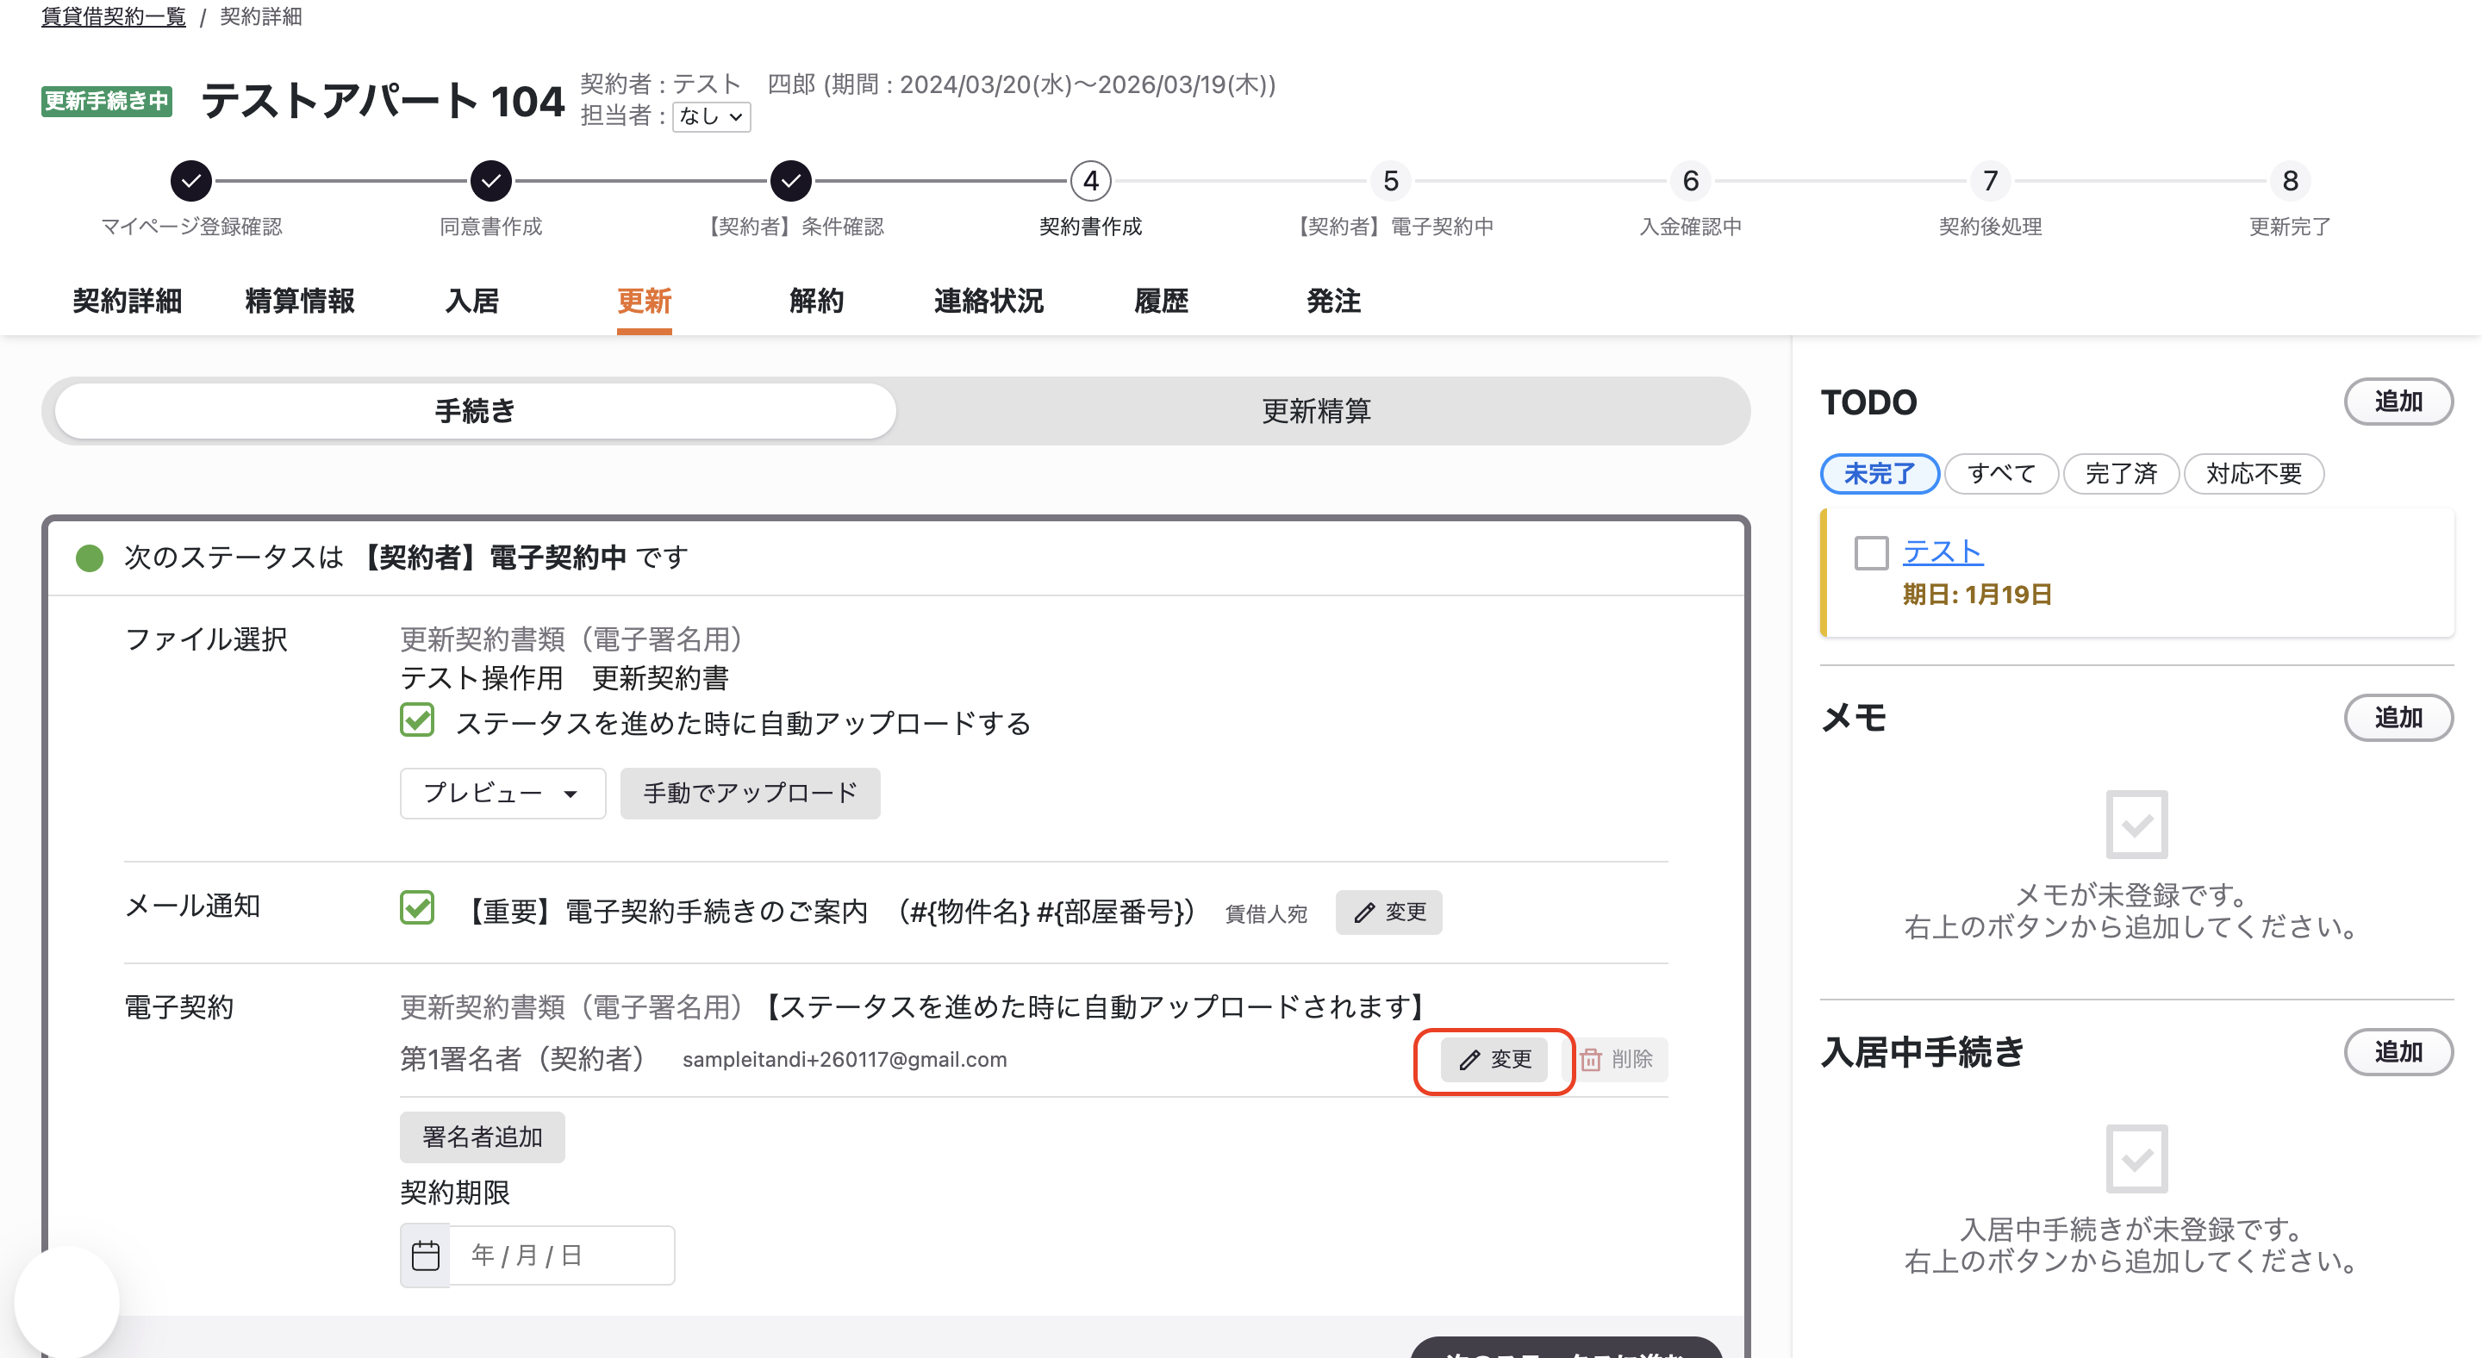Click the completed step checkmark for 【契約者】条件確認
Viewport: 2482px width, 1358px height.
click(x=791, y=180)
